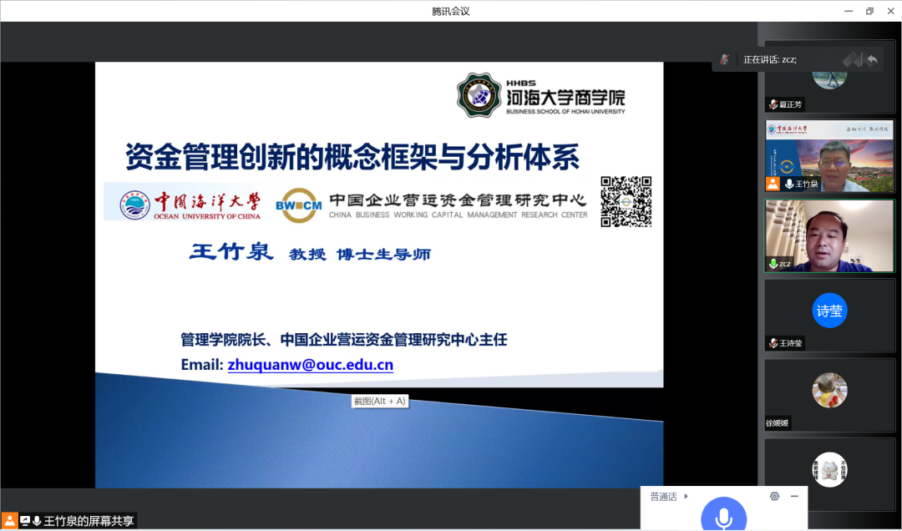Click the 徐媛媛 name label
The height and width of the screenshot is (531, 902).
(777, 422)
